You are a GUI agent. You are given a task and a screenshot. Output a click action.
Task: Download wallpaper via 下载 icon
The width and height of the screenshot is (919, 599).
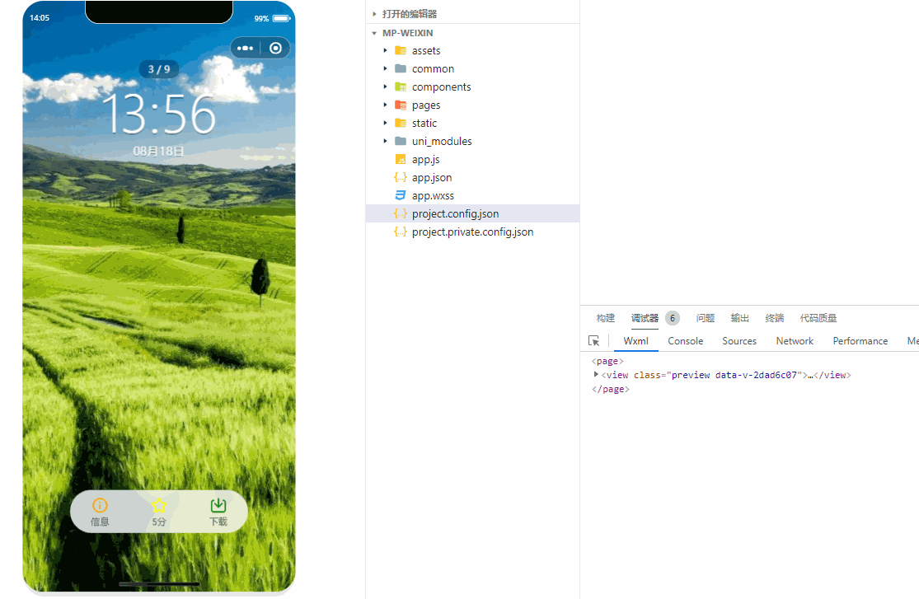[x=218, y=505]
